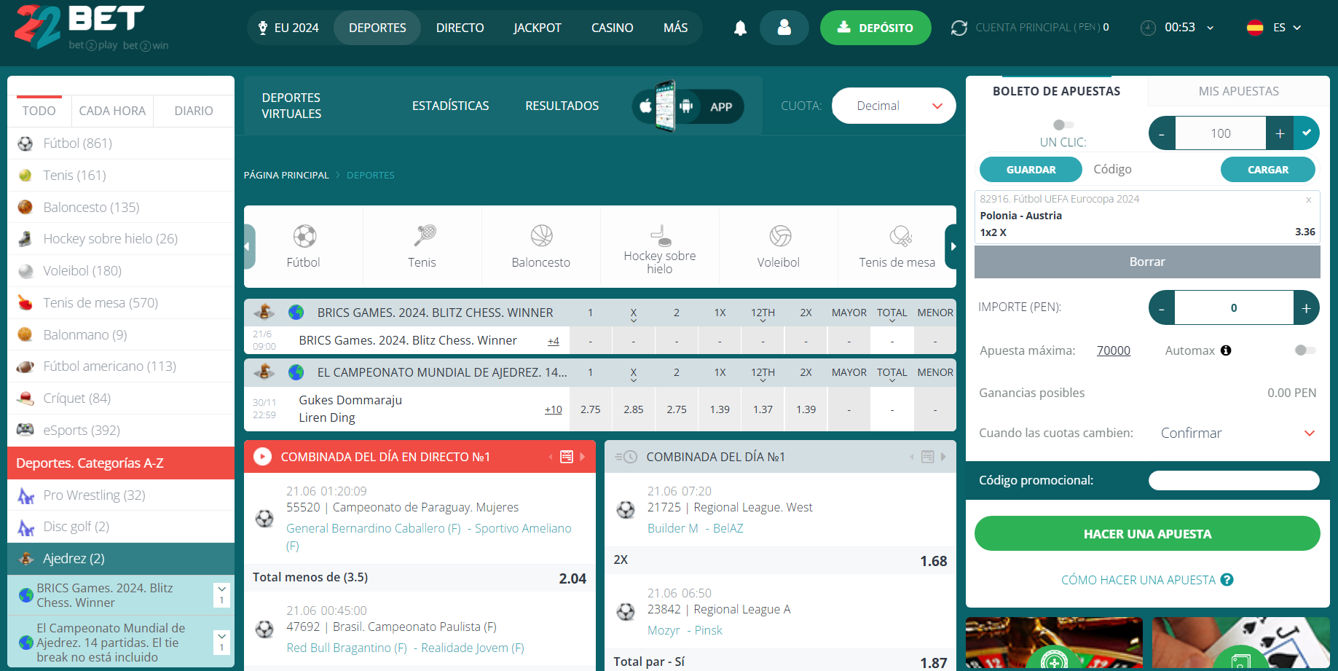Click the Código load-code input field
Screen dimensions: 1338x671
click(x=1151, y=170)
